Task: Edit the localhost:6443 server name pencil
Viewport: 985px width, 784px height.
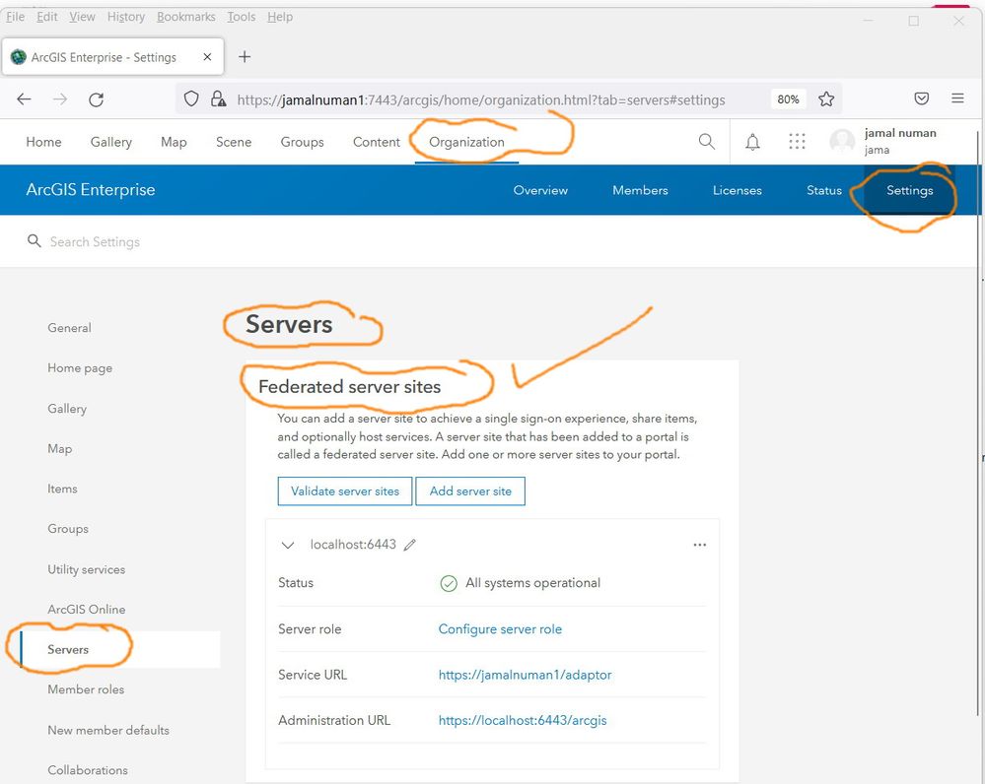Action: click(x=410, y=545)
